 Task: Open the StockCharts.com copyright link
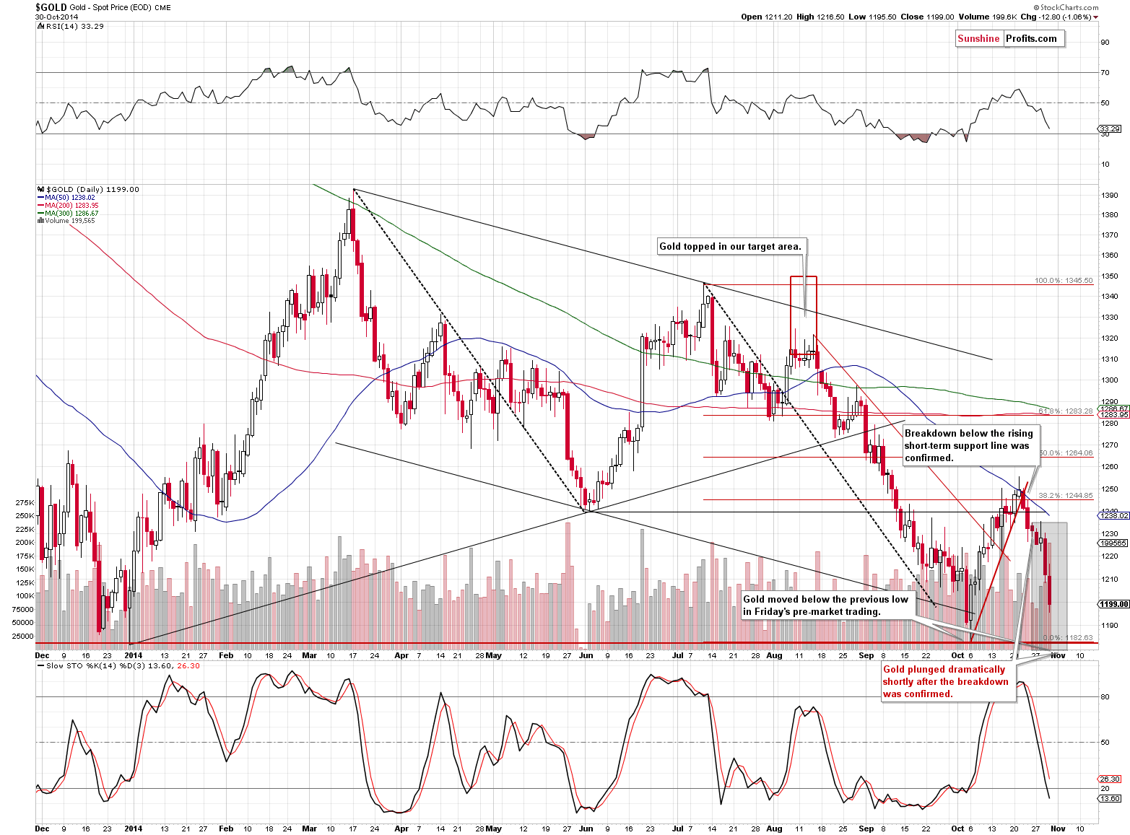coord(1066,7)
